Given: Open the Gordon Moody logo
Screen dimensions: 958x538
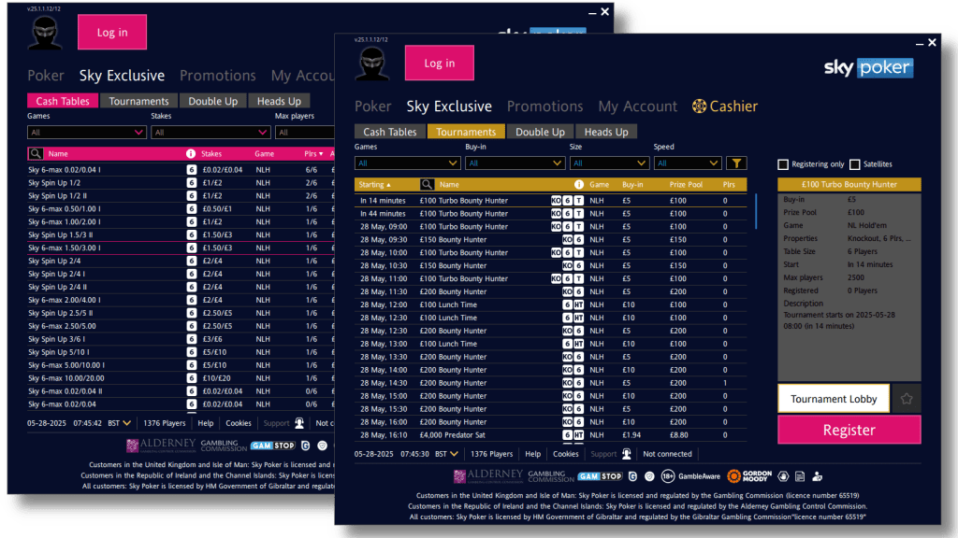Looking at the screenshot, I should coord(749,475).
